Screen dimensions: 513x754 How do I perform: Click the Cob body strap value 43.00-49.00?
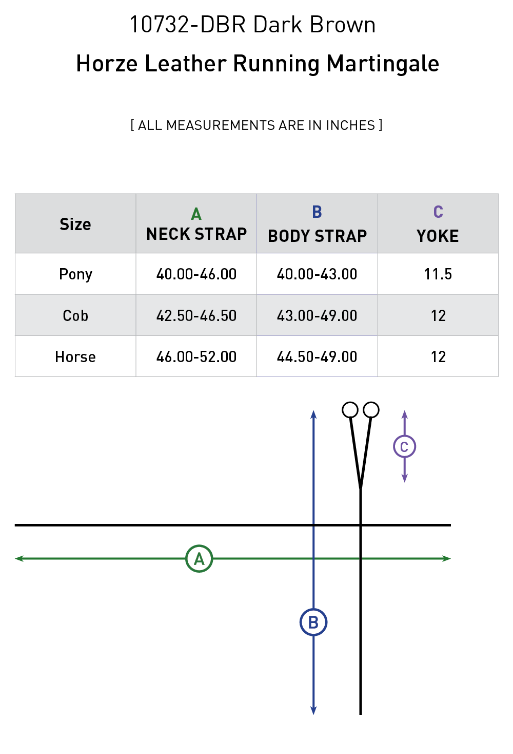click(317, 315)
